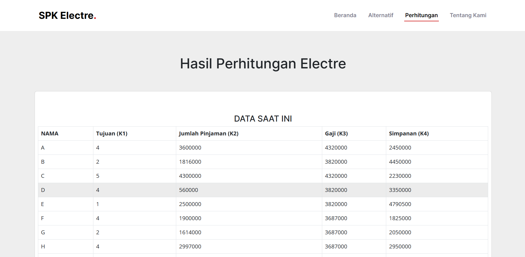Click the Hasil Perhitungan Electre heading
525x257 pixels.
[263, 63]
